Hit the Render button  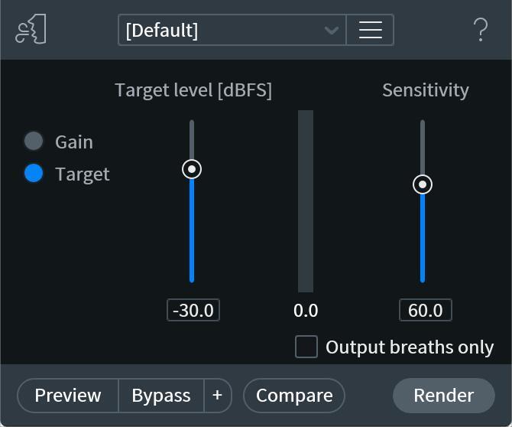click(443, 395)
